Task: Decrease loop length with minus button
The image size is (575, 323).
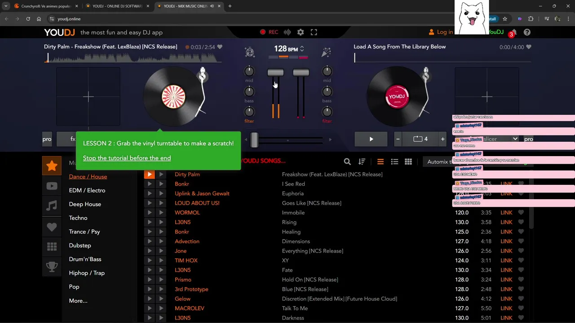Action: point(398,139)
